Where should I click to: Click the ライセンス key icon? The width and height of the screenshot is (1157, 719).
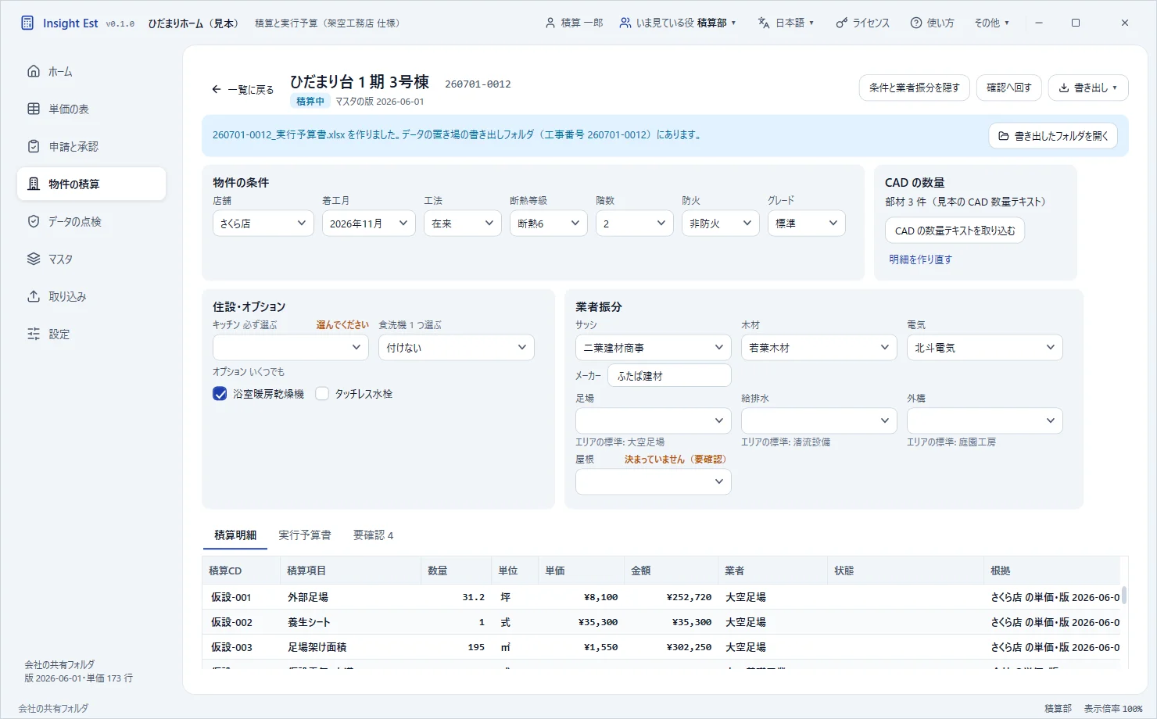pyautogui.click(x=841, y=23)
